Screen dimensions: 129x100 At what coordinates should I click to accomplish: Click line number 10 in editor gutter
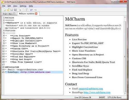click(3, 46)
